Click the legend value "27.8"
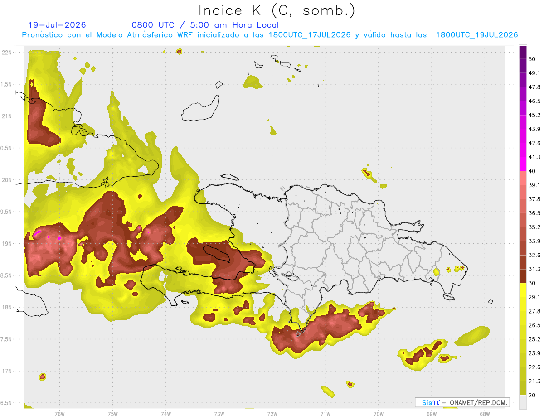The width and height of the screenshot is (544, 420). tap(535, 311)
